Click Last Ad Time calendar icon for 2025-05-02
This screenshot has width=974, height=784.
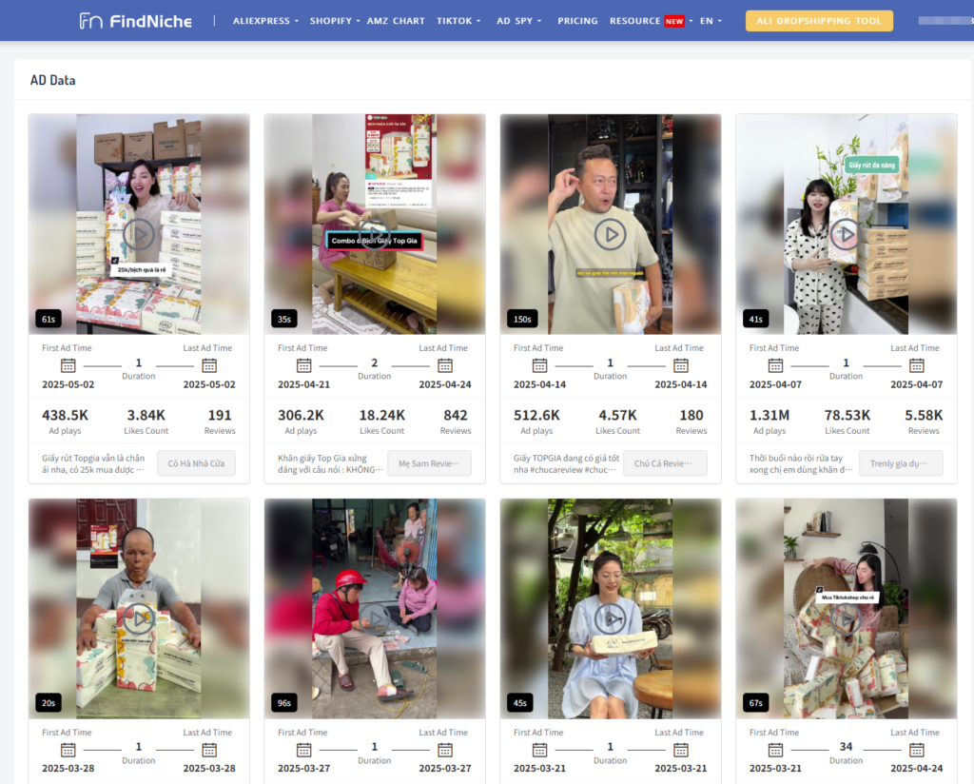(x=209, y=365)
